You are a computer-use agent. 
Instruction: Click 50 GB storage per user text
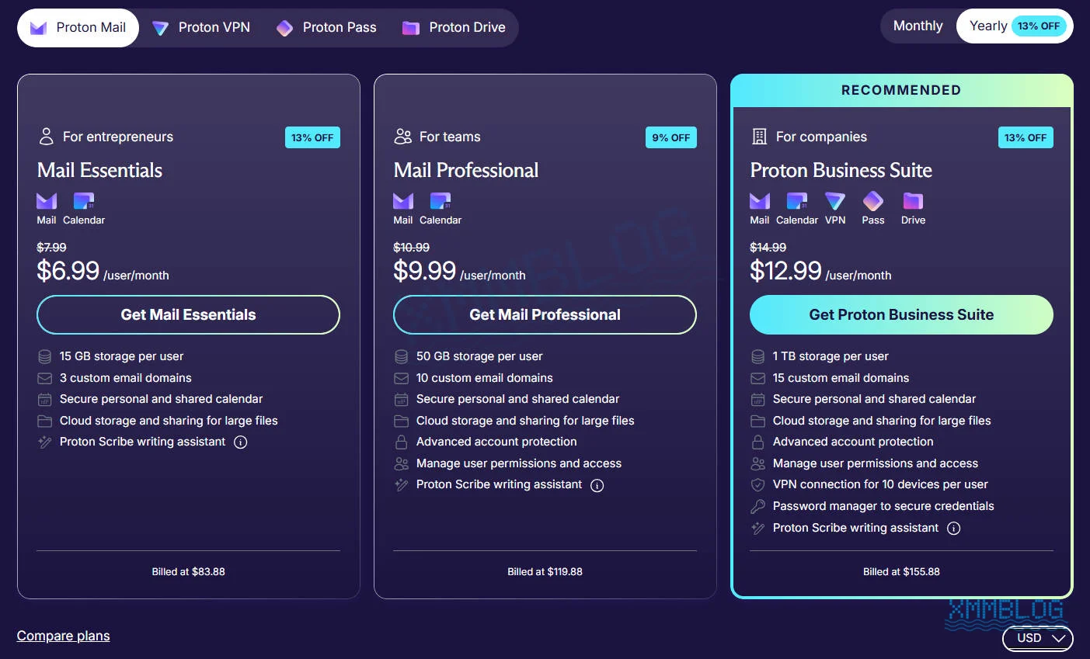click(x=479, y=356)
